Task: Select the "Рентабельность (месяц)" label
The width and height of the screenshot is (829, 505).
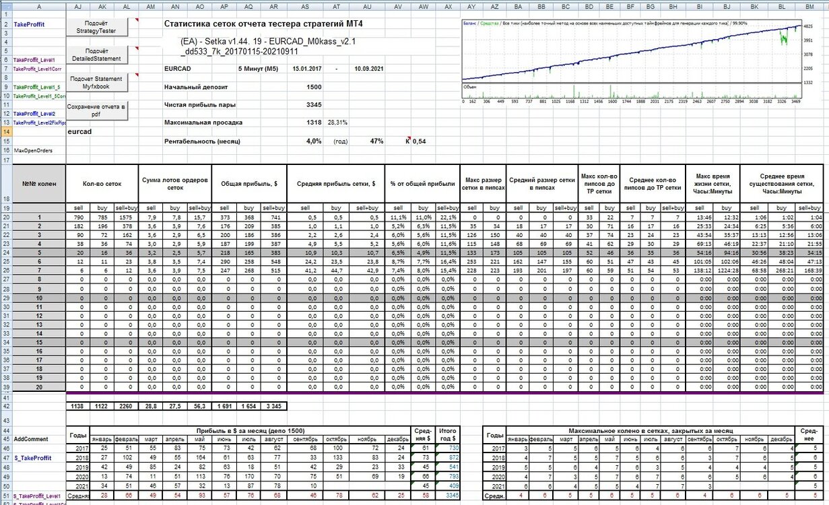Action: pyautogui.click(x=202, y=141)
